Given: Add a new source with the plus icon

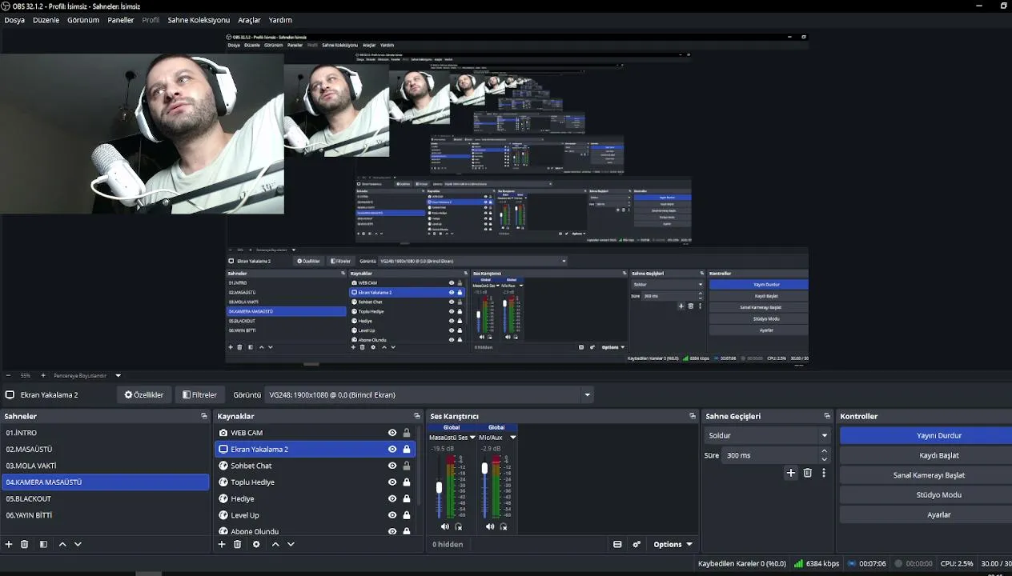Looking at the screenshot, I should pyautogui.click(x=222, y=544).
